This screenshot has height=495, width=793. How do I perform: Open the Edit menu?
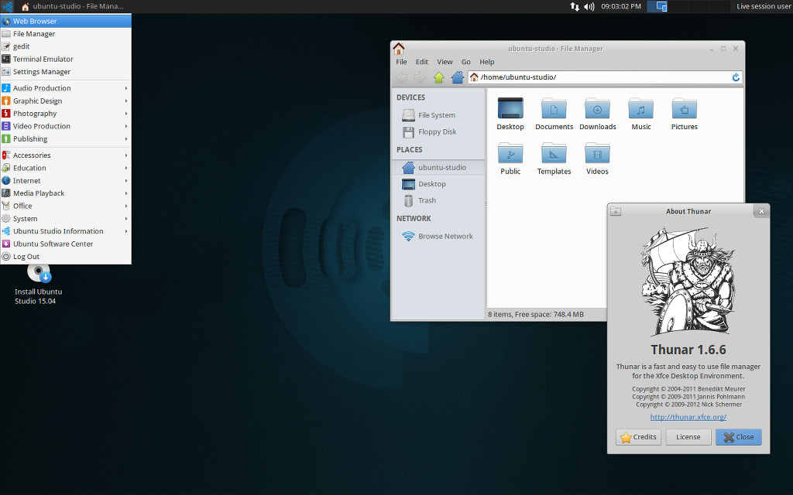[422, 62]
